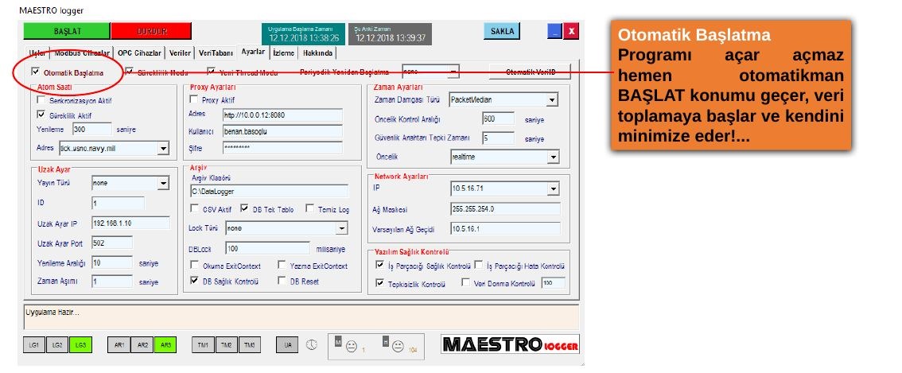The height and width of the screenshot is (373, 902).
Task: Open the Uçlar tab
Action: pos(37,53)
